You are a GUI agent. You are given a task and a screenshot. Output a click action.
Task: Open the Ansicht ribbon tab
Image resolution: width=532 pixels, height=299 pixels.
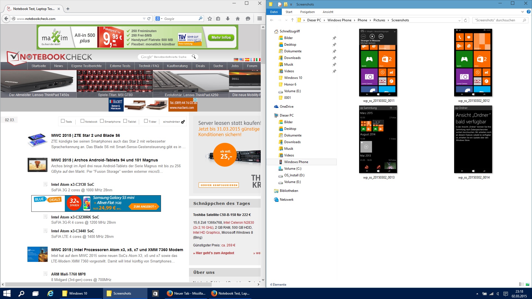(x=328, y=12)
